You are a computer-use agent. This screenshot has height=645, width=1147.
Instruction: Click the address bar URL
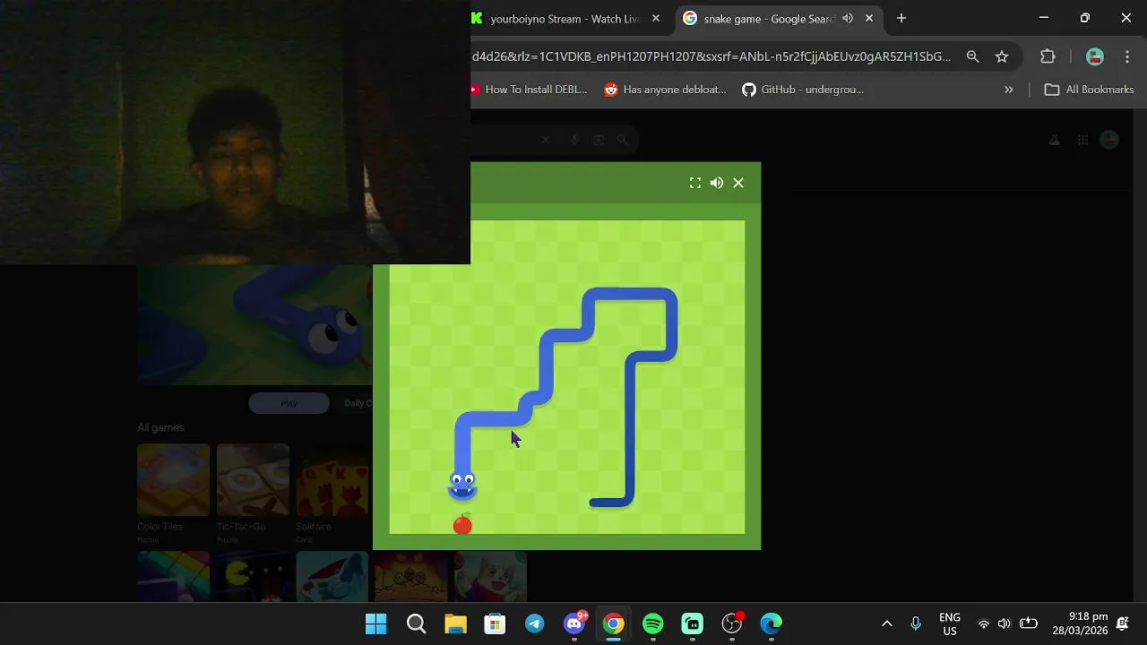pos(711,56)
